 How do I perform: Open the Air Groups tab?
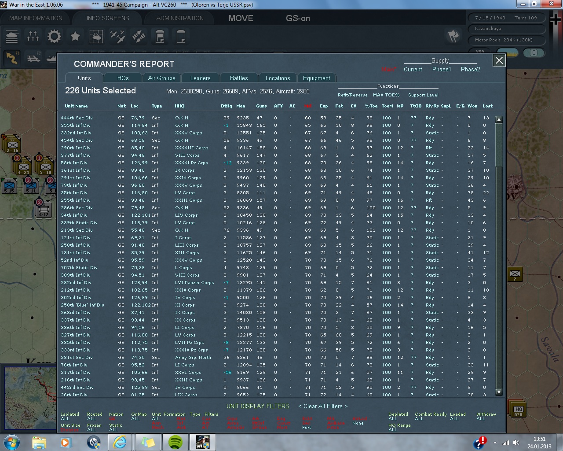tap(161, 78)
